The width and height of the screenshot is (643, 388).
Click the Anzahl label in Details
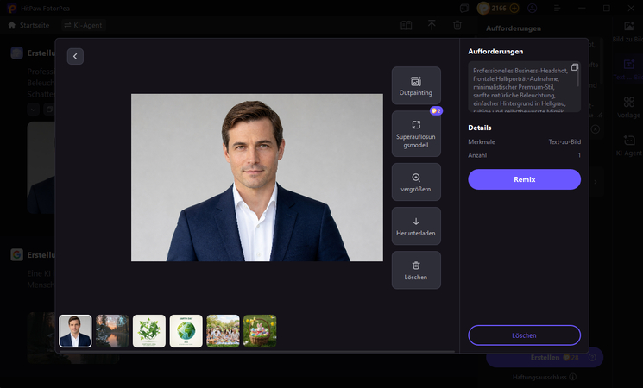tap(477, 155)
